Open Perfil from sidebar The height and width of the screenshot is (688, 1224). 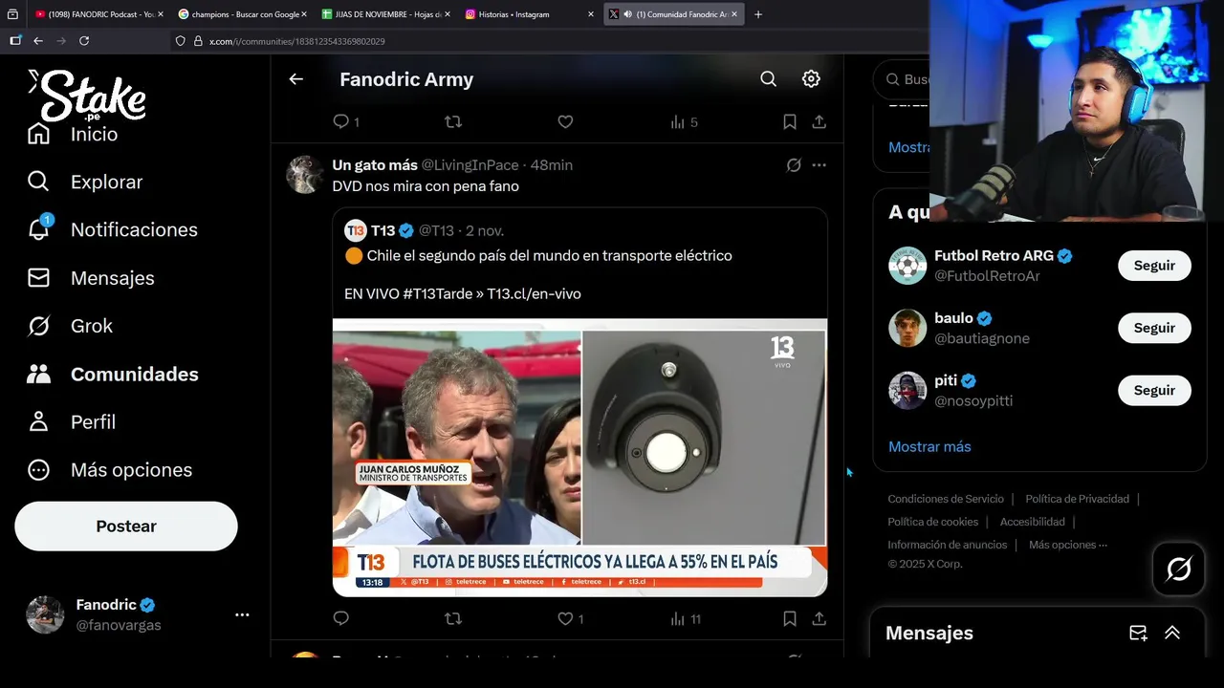[72, 421]
